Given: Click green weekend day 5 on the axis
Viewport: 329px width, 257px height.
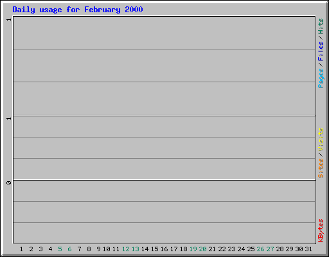Looking at the screenshot, I should coord(60,249).
